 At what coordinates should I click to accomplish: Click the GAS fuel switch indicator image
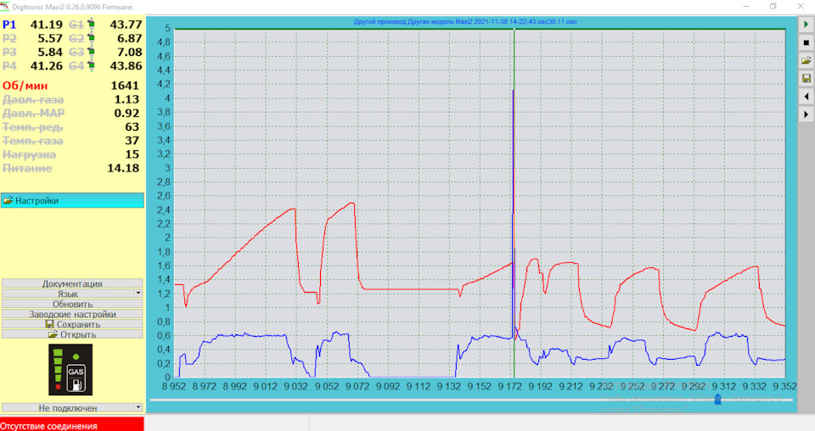pos(70,370)
